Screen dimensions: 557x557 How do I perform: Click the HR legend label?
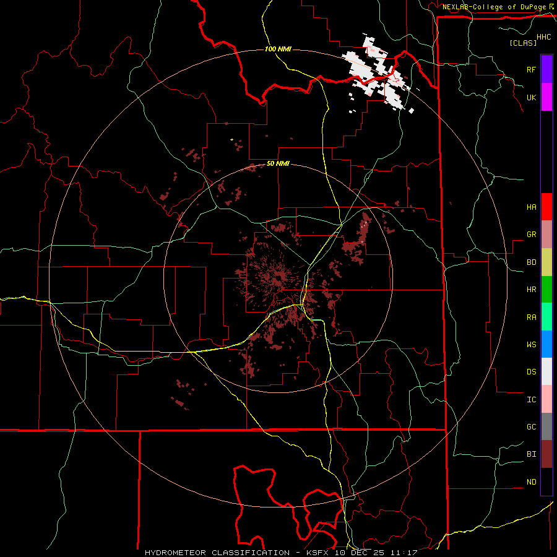pyautogui.click(x=531, y=290)
